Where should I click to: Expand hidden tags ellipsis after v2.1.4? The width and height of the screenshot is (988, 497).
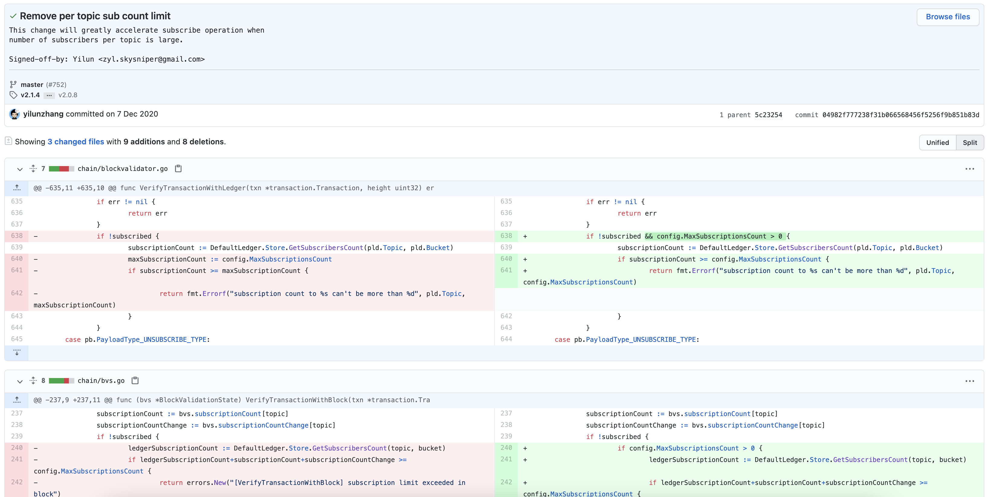tap(49, 95)
